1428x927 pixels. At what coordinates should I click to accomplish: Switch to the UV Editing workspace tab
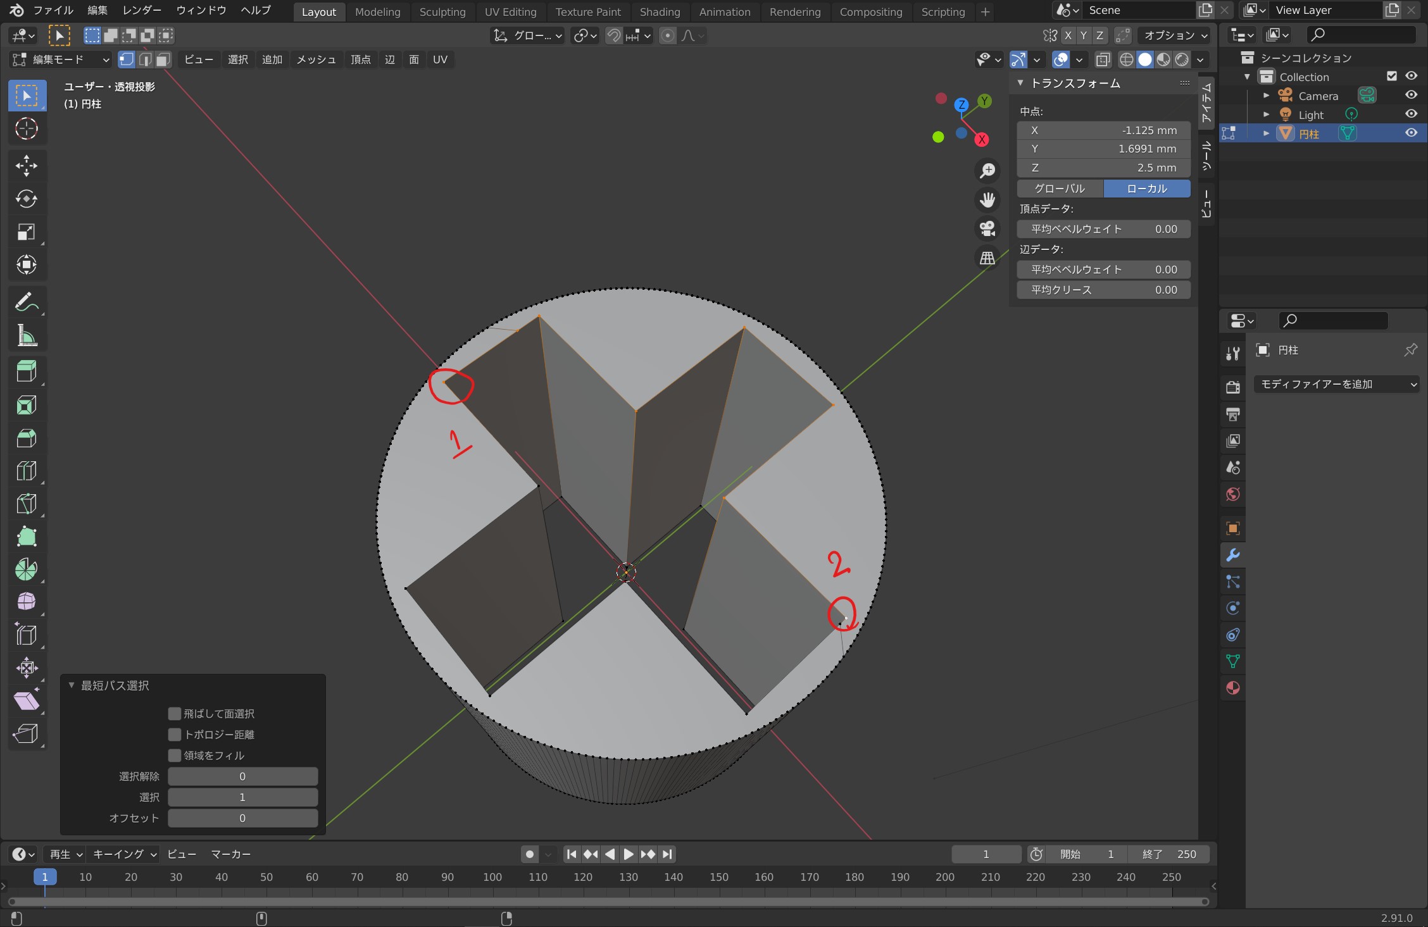coord(510,11)
